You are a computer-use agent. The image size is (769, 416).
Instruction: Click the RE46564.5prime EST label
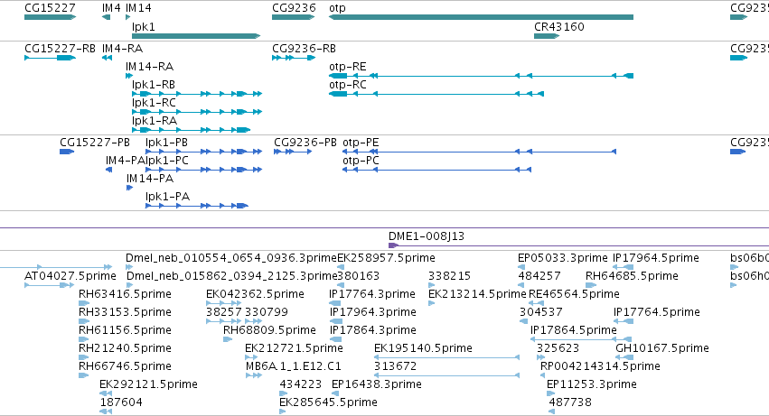pyautogui.click(x=575, y=294)
